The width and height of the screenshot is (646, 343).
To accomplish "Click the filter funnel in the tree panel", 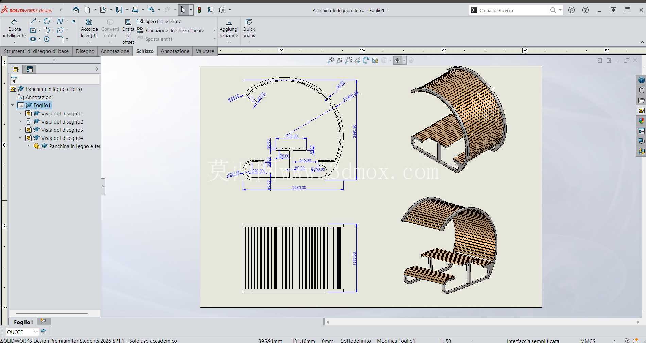I will [x=14, y=80].
